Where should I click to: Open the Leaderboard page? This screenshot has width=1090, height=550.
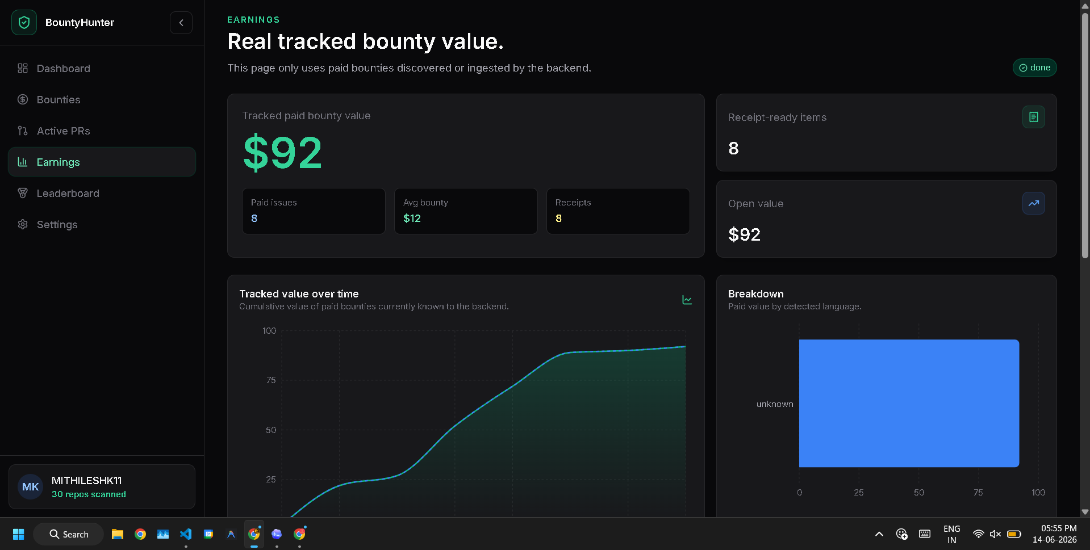tap(102, 193)
